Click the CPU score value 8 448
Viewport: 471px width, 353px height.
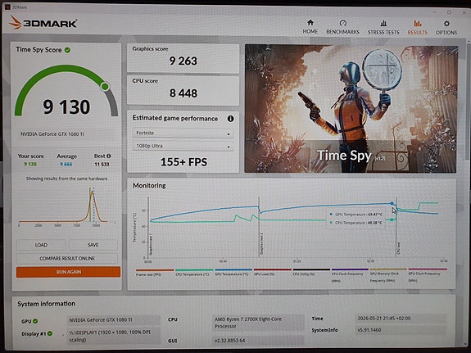[183, 93]
